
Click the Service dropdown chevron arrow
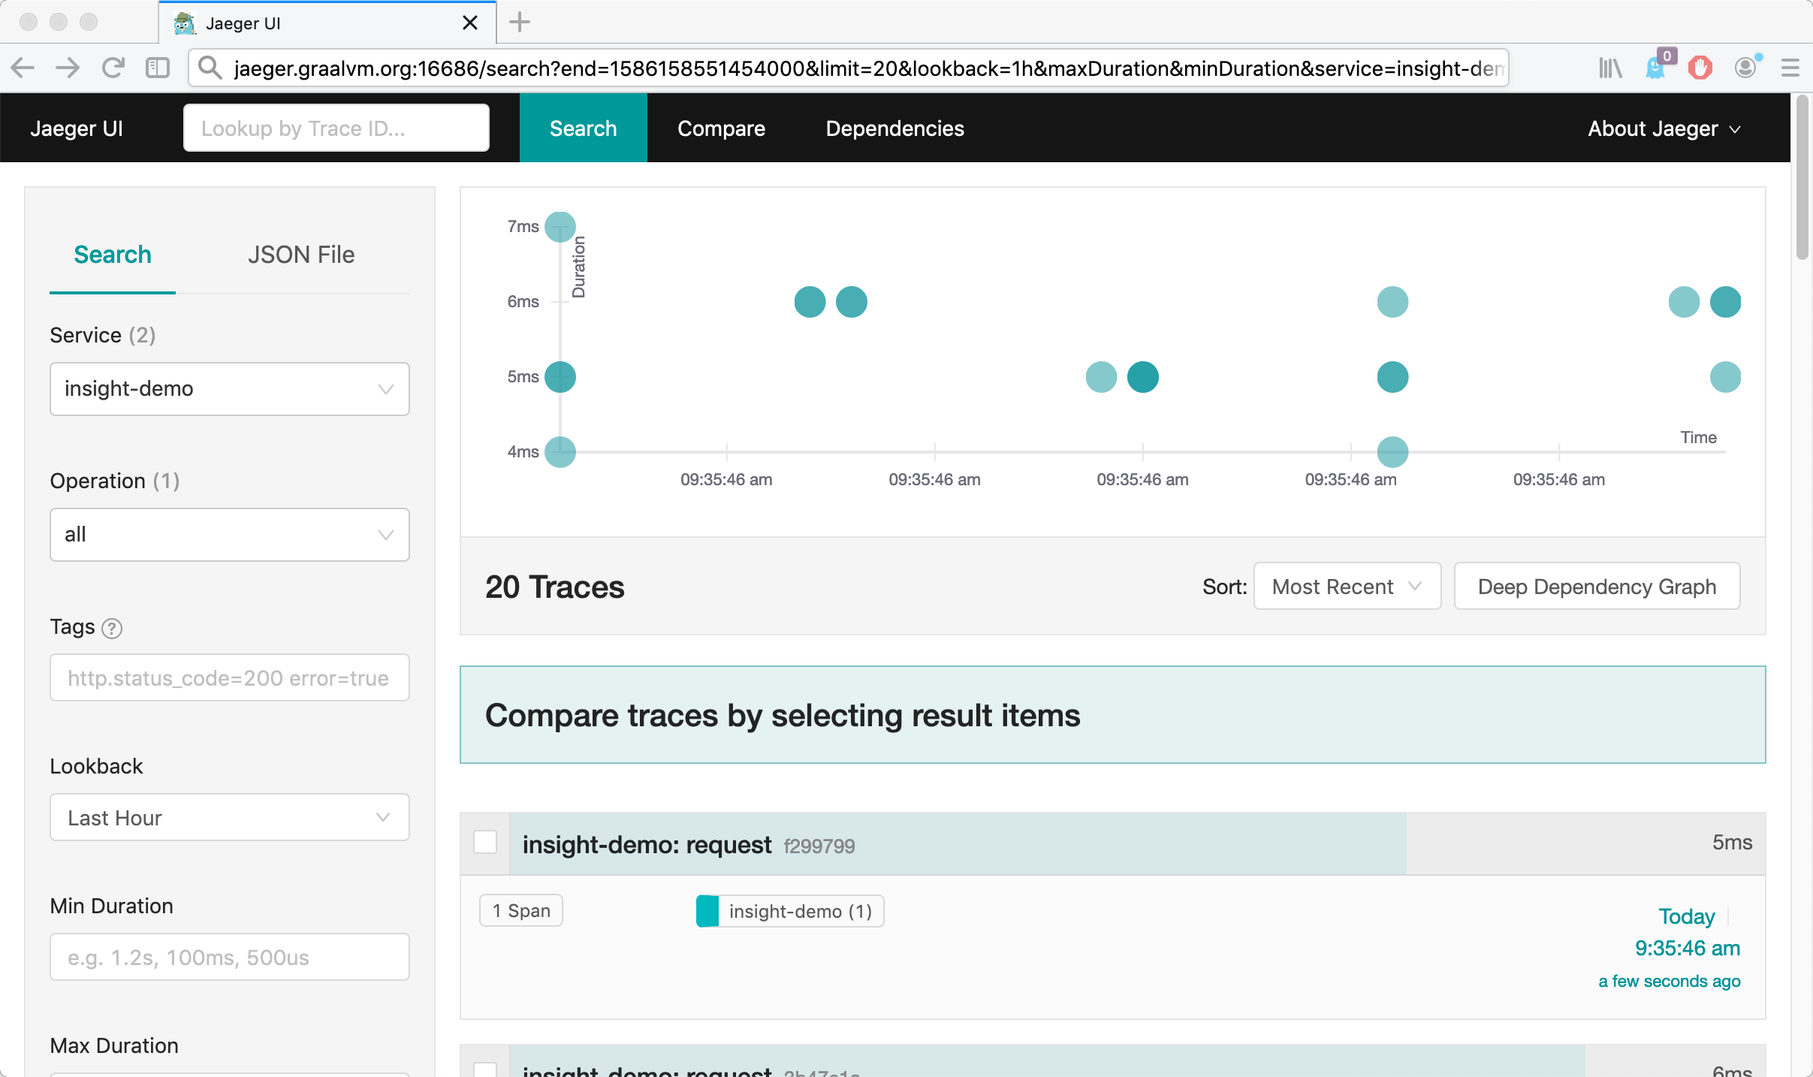click(386, 389)
